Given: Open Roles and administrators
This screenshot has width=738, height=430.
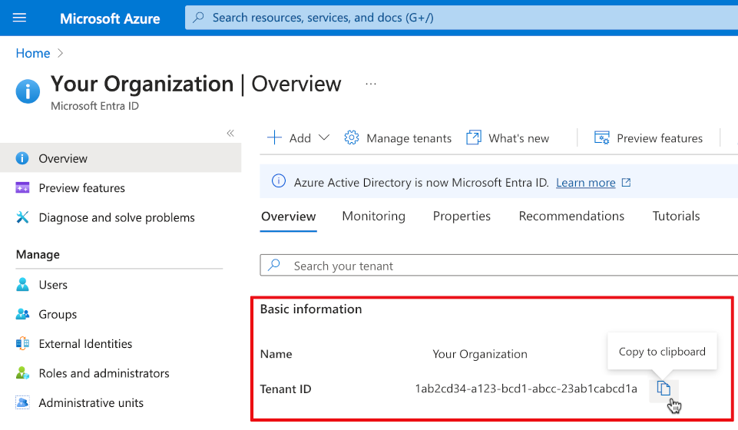Looking at the screenshot, I should 104,373.
